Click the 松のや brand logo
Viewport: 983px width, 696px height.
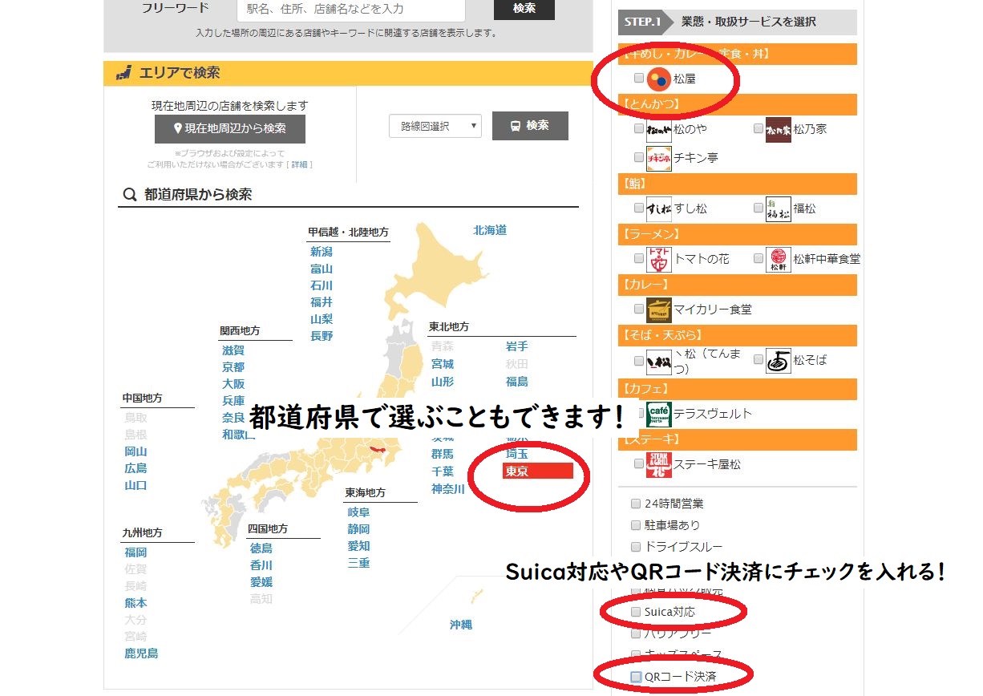pyautogui.click(x=658, y=129)
